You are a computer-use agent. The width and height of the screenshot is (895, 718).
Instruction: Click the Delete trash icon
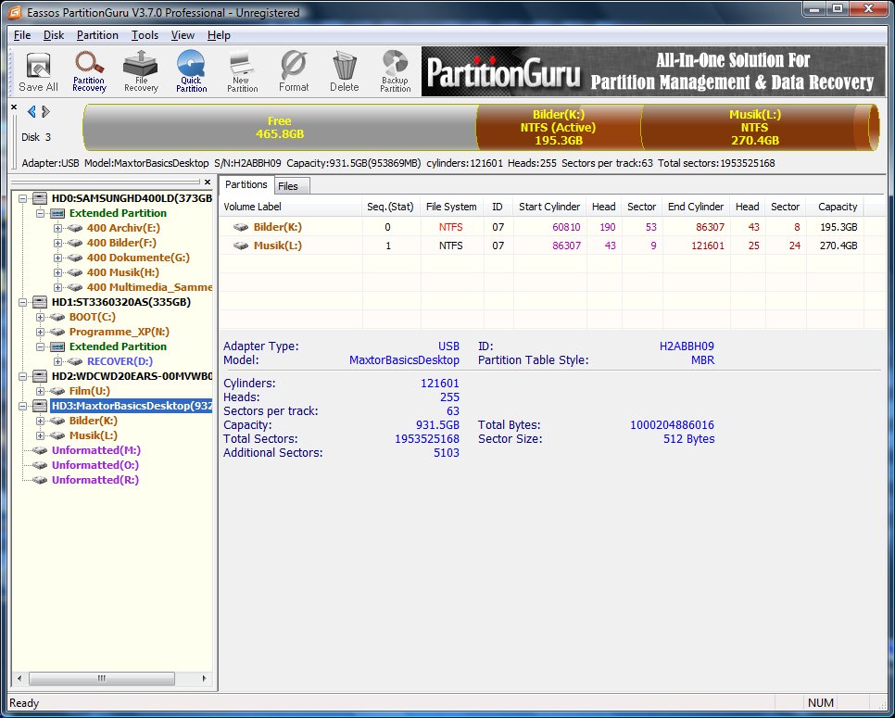coord(344,72)
